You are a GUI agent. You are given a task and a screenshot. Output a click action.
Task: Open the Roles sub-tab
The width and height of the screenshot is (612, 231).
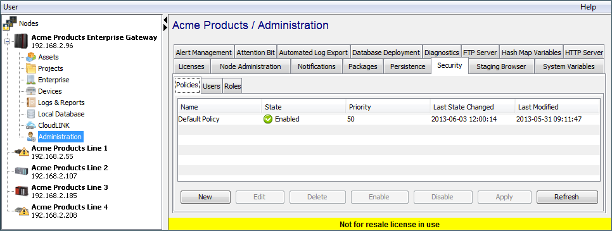tap(233, 86)
